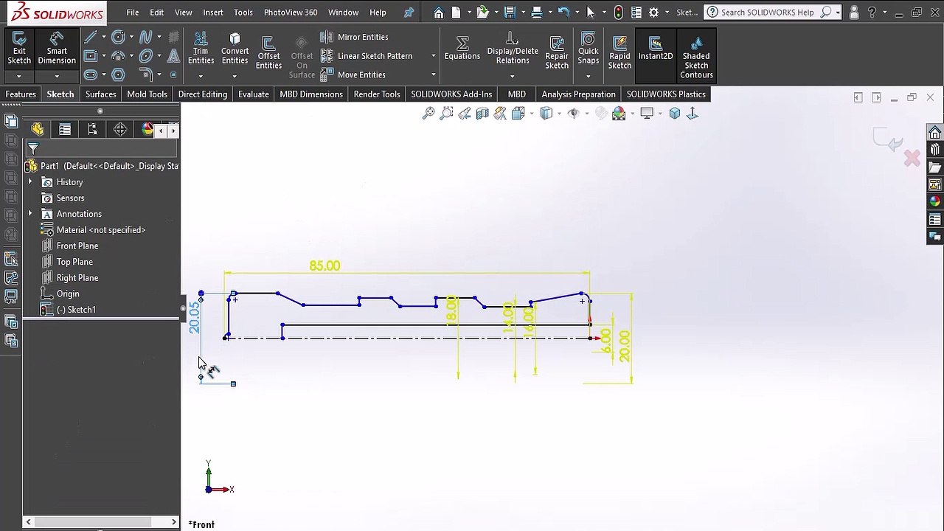Select the Sketch Fillet tool
Image resolution: width=944 pixels, height=531 pixels.
tap(145, 74)
